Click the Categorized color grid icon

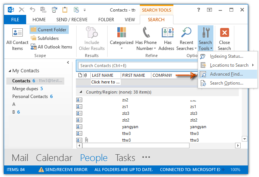tap(121, 33)
